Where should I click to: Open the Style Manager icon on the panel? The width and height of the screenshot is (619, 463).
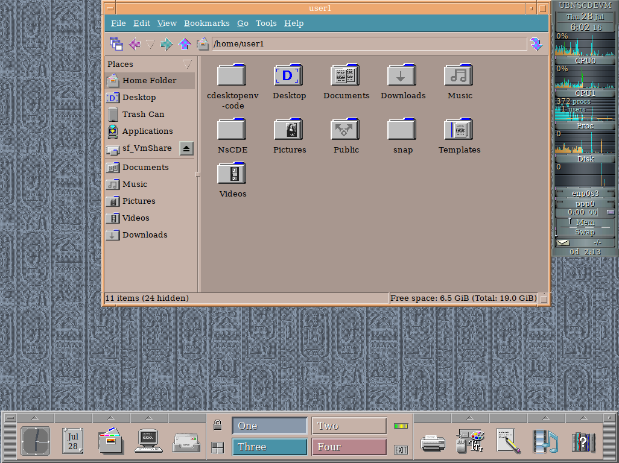470,441
